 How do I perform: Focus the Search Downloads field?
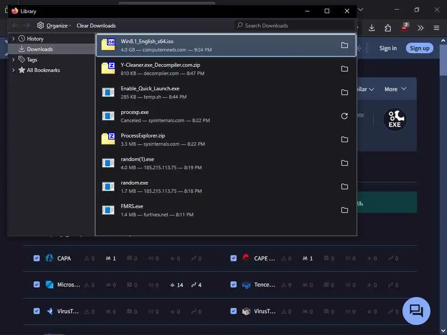(295, 26)
